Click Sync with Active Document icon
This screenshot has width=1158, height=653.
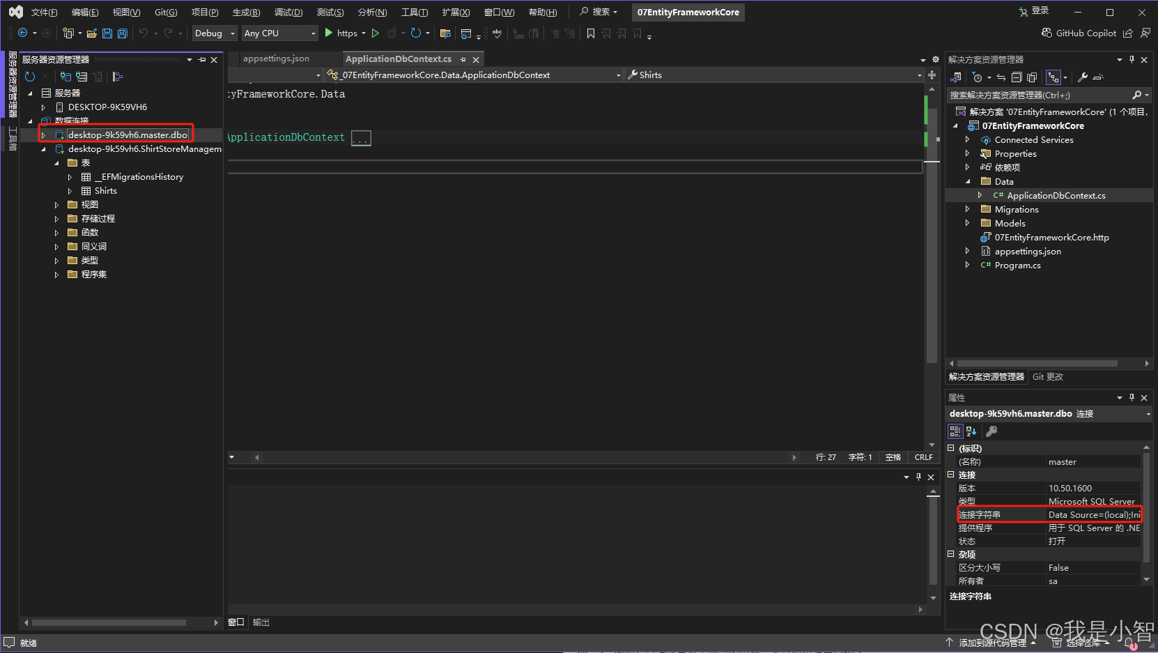tap(1001, 77)
